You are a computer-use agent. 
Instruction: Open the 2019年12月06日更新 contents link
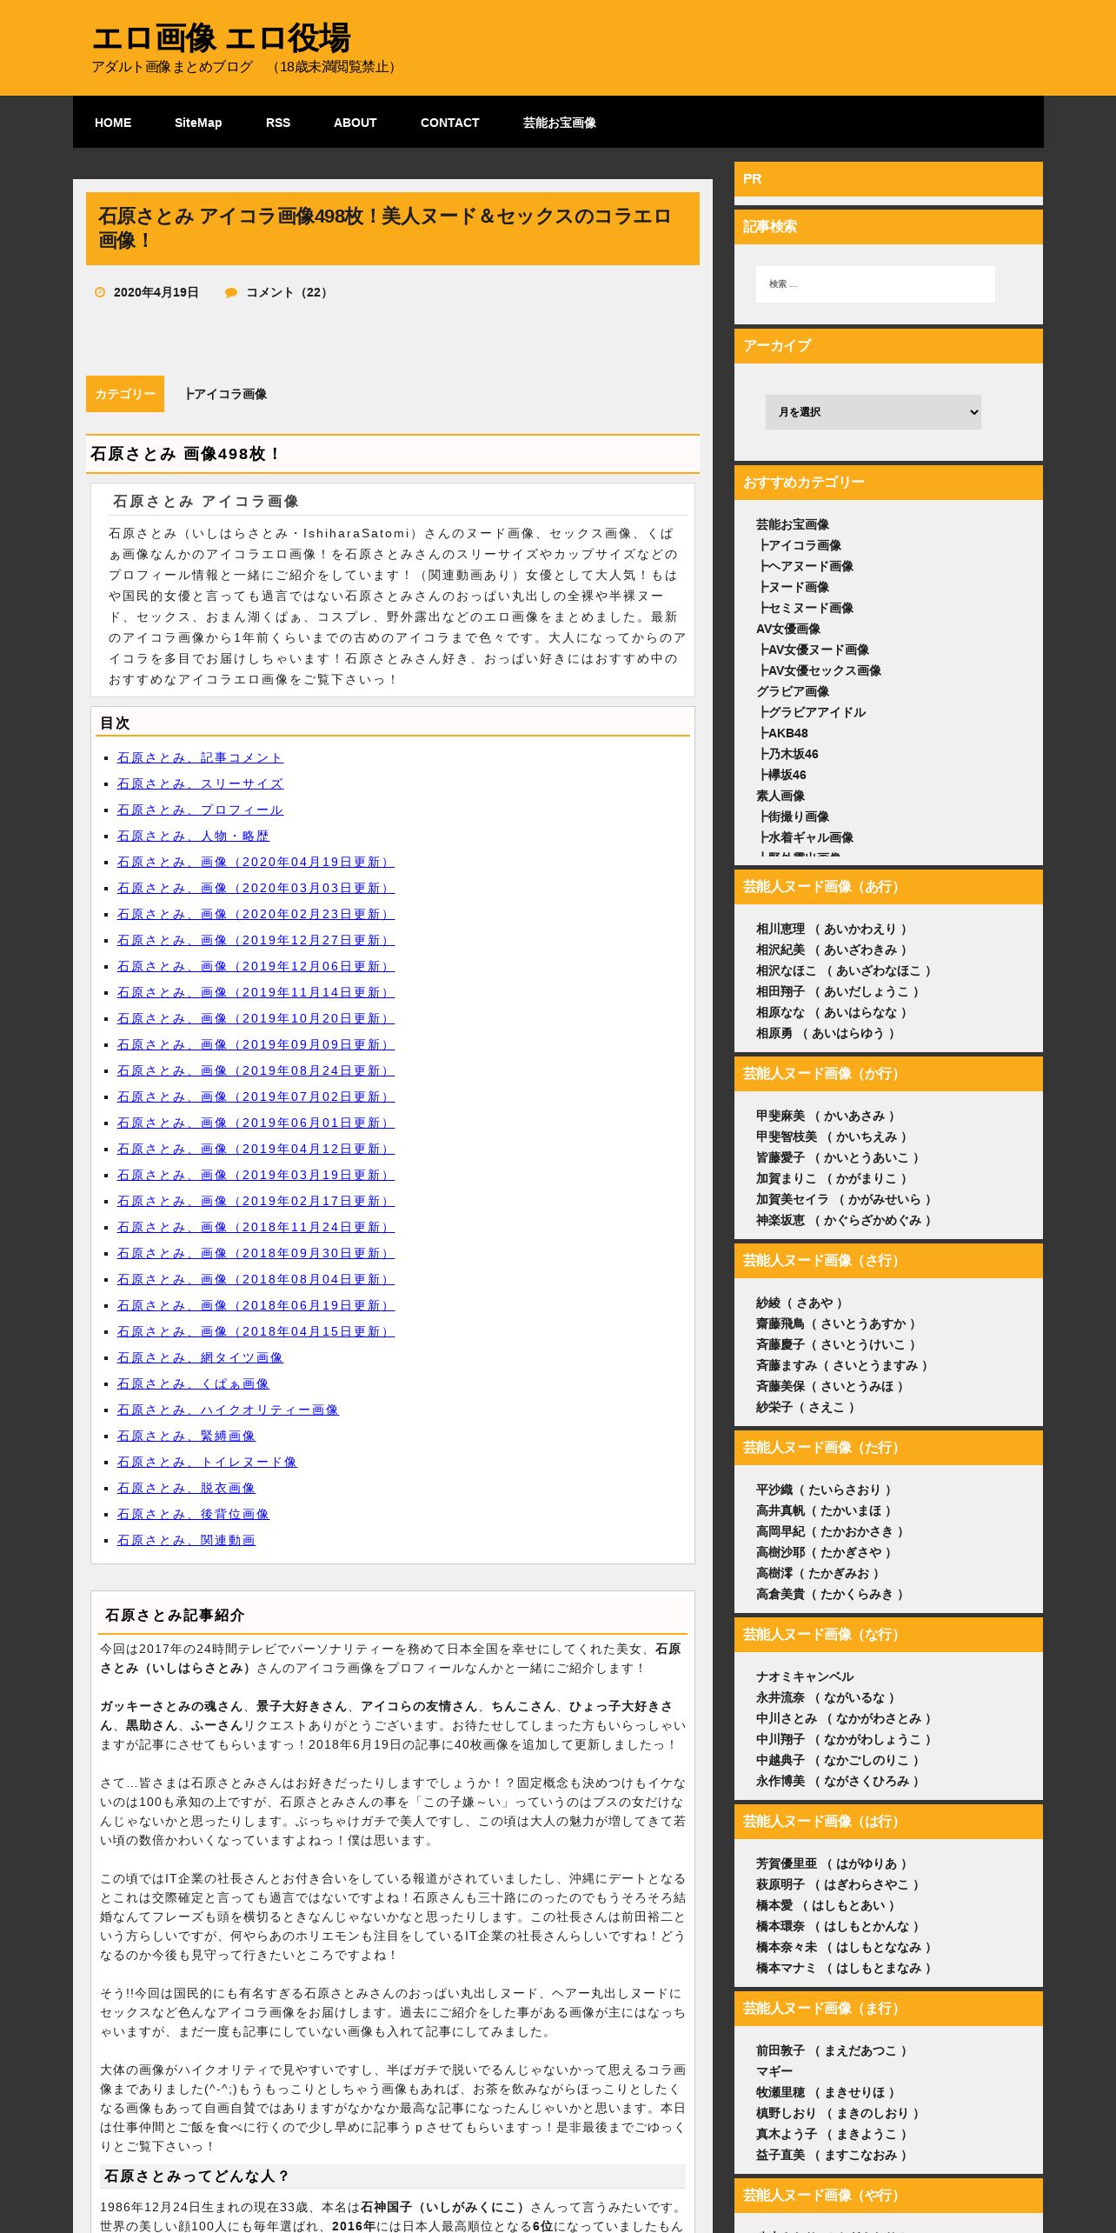(x=256, y=966)
